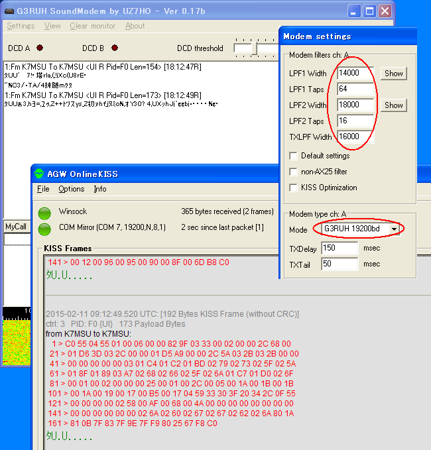The height and width of the screenshot is (450, 431).
Task: Open the About menu in SoundModem
Action: click(x=135, y=26)
